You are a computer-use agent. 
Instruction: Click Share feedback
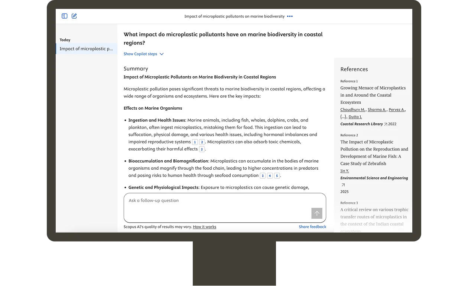tap(312, 226)
